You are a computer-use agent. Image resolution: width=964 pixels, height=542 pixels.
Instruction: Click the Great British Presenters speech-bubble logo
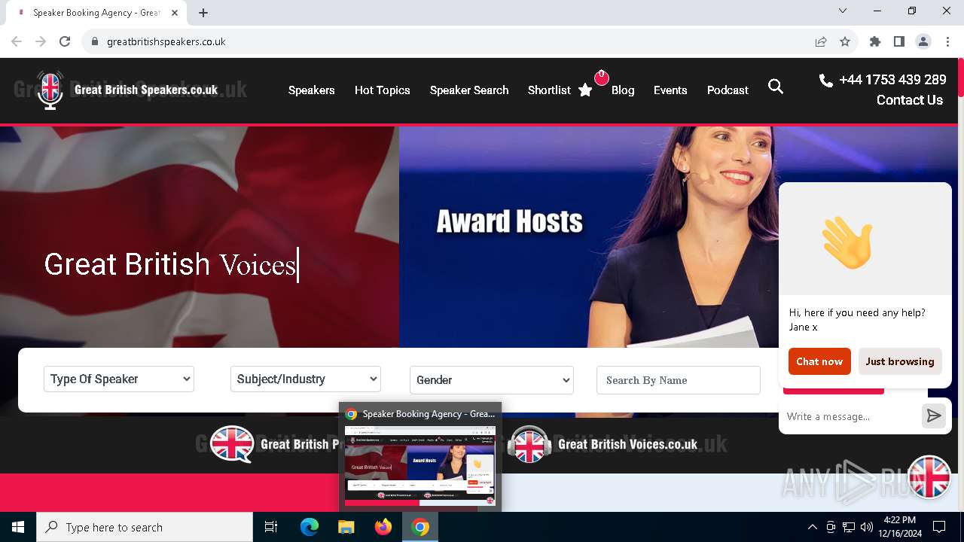(x=233, y=444)
